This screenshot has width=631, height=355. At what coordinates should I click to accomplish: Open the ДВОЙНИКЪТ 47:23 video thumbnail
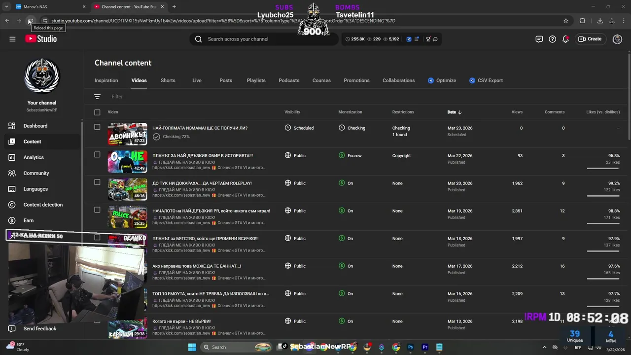pos(127,134)
